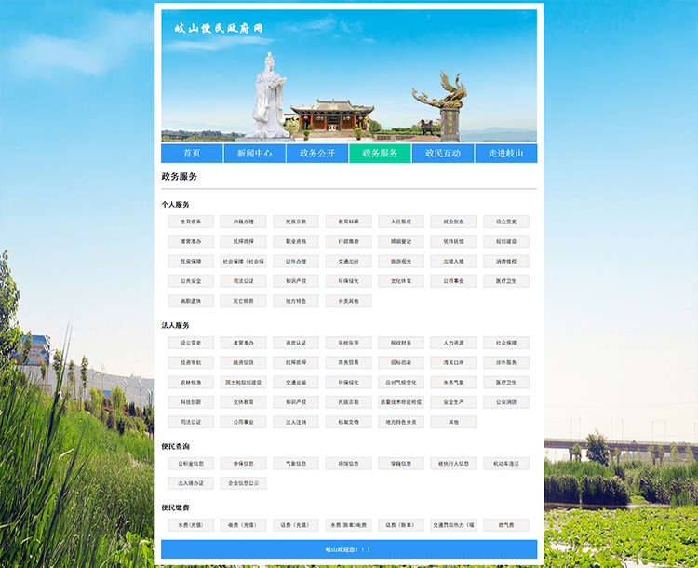The image size is (698, 568).
Task: Click the 死亡殡葬 button
Action: (243, 301)
